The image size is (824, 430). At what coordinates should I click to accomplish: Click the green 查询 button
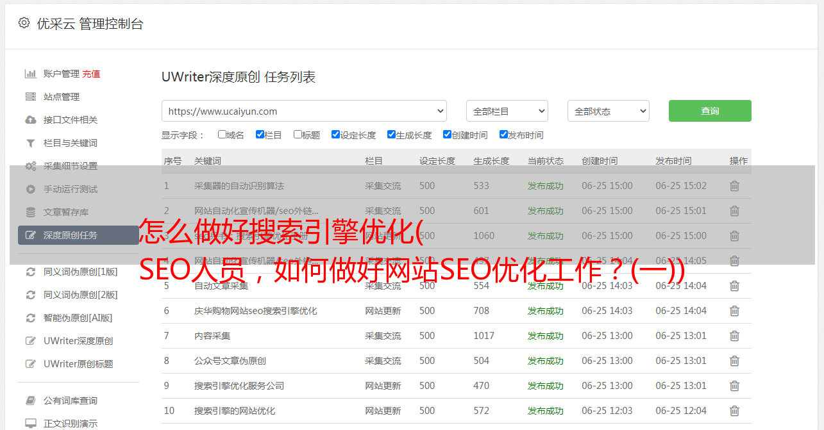coord(710,111)
